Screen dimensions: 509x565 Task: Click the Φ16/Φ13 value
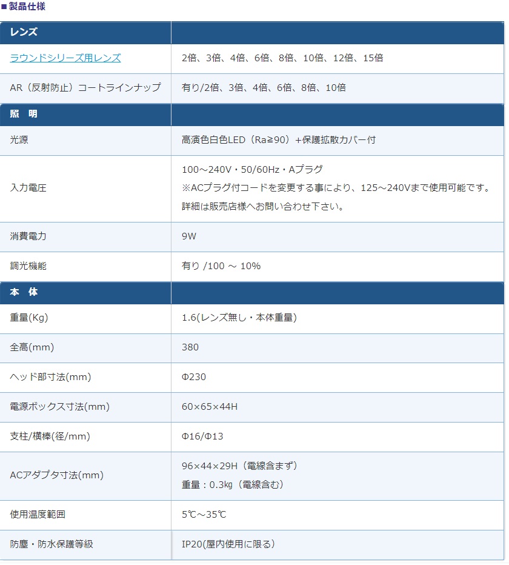[202, 436]
